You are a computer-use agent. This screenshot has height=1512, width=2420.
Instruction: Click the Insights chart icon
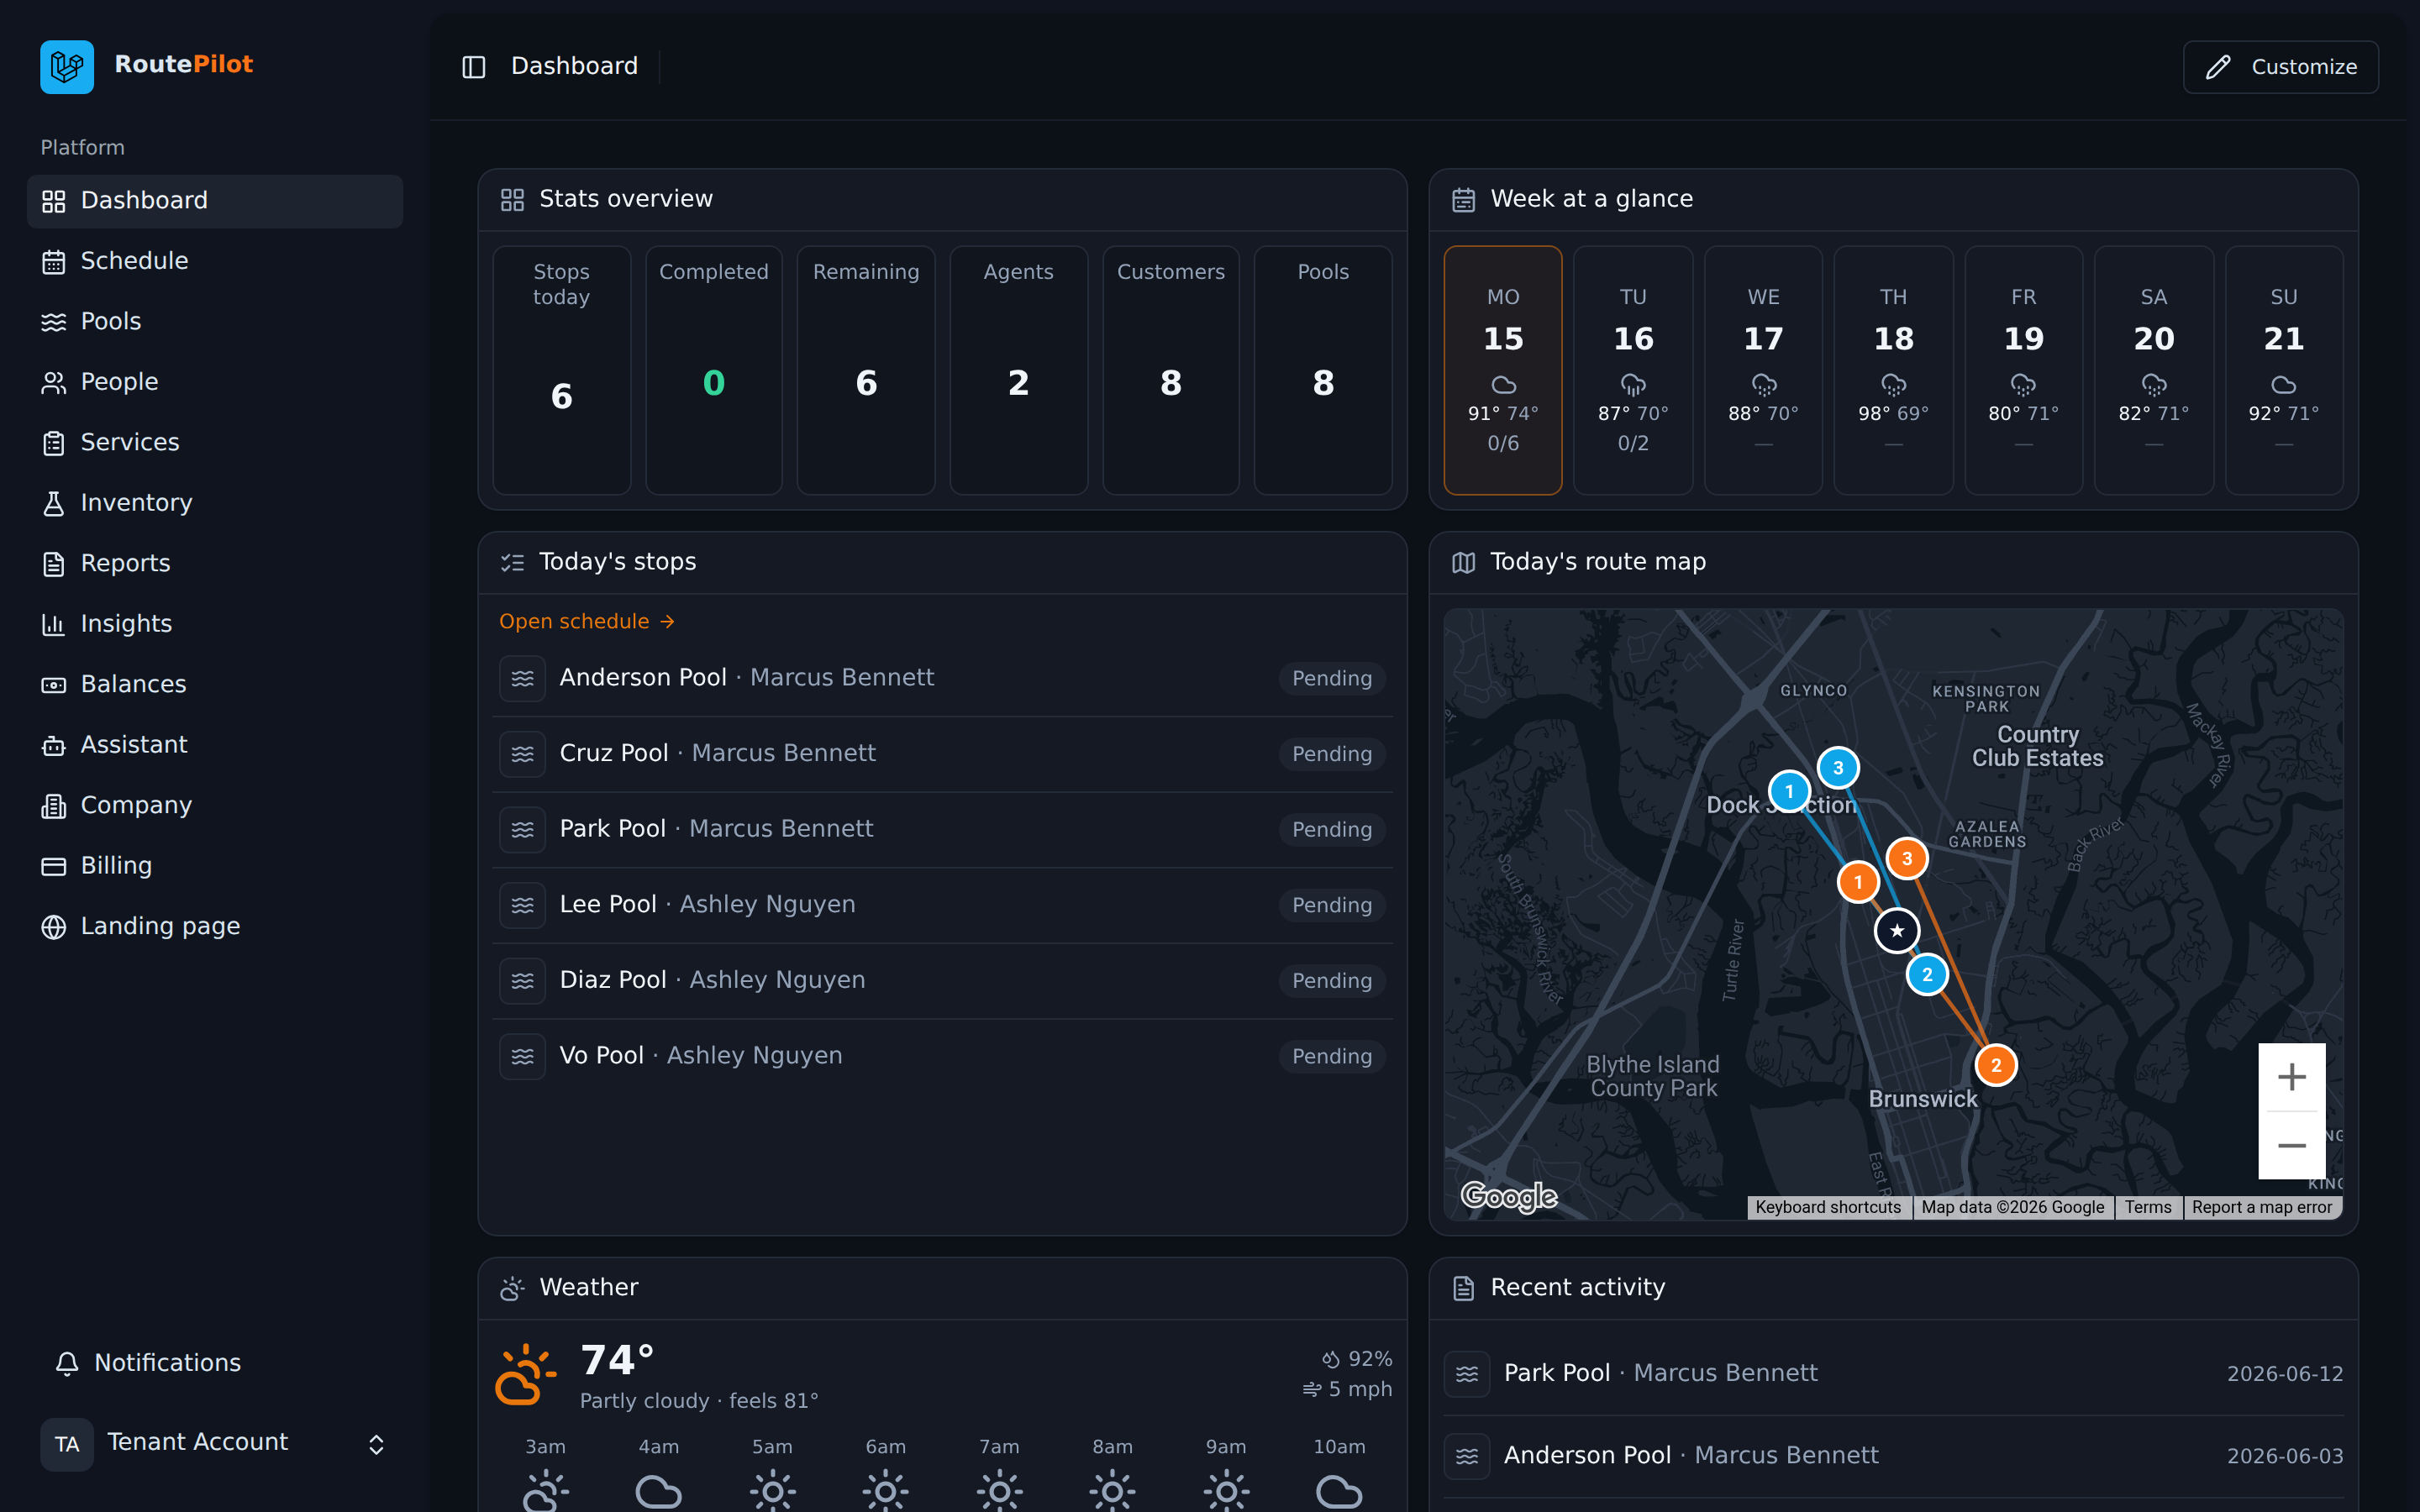(x=54, y=624)
